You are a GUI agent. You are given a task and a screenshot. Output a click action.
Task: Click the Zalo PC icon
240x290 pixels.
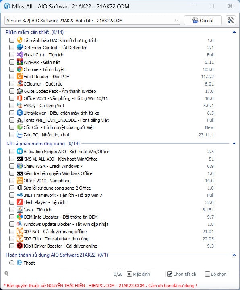pos(20,134)
